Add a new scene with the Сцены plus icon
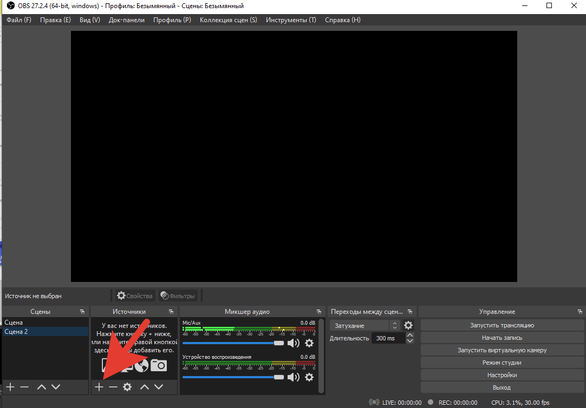Screen dimensions: 586x408 [x=10, y=387]
